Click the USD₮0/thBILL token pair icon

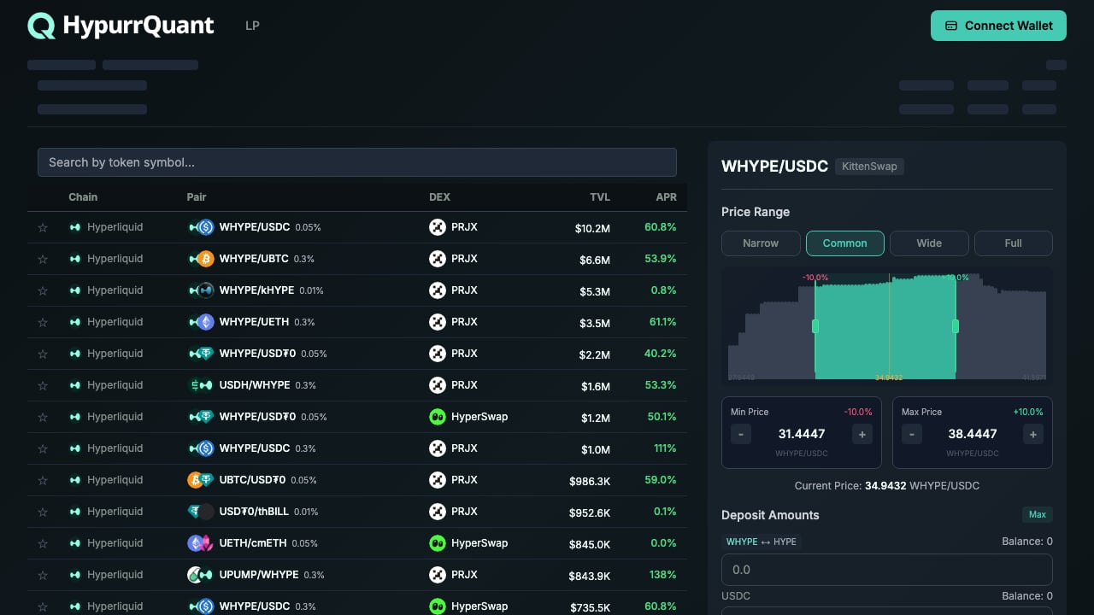[x=201, y=512]
